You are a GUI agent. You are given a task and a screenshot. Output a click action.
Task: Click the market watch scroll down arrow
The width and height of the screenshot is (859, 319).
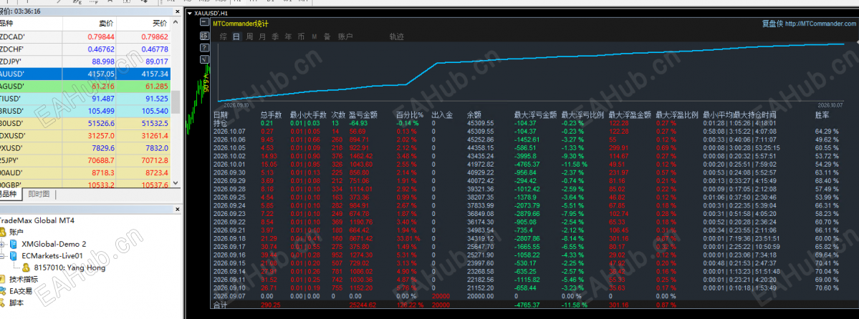(176, 183)
